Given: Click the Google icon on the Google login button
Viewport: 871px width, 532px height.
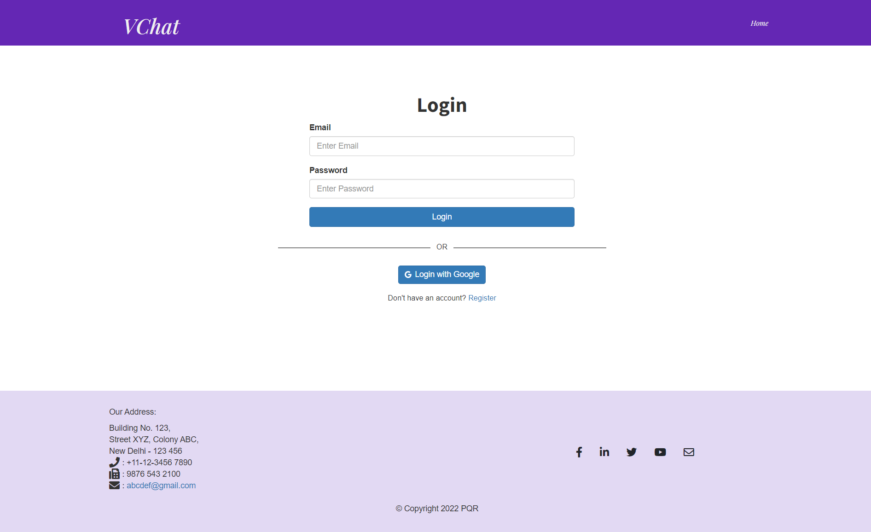Looking at the screenshot, I should click(408, 274).
